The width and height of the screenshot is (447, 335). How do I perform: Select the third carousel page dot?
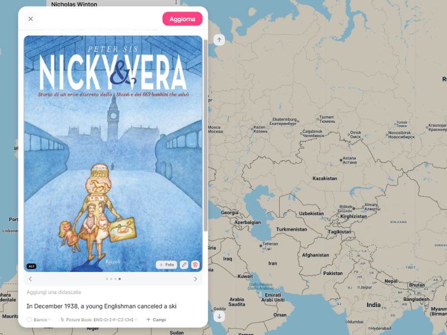coord(116,279)
